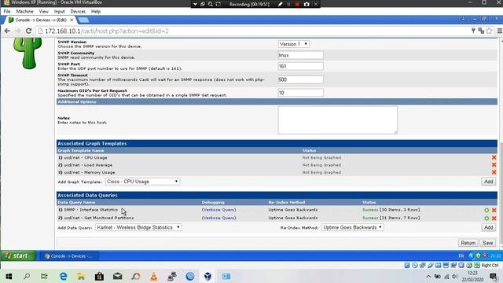Open the Re-Index Method dropdown
The height and width of the screenshot is (283, 503).
353,227
